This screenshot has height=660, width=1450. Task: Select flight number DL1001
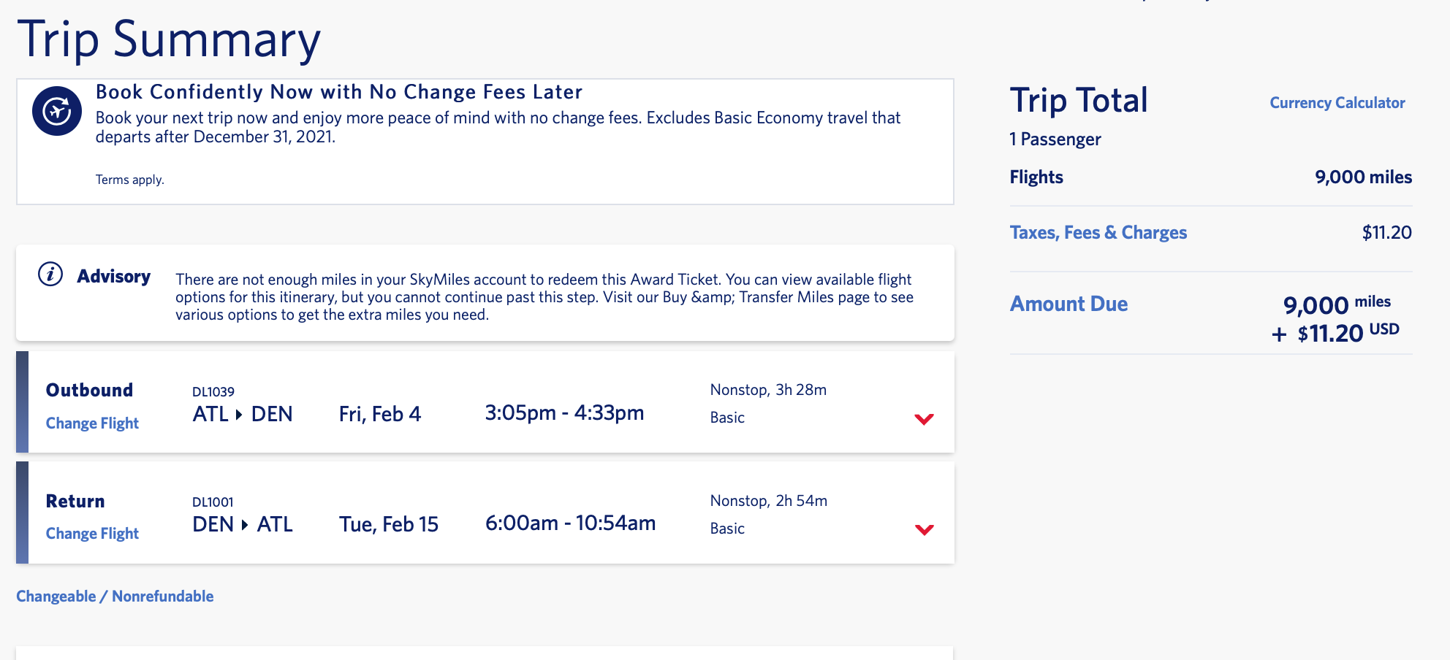pyautogui.click(x=213, y=502)
